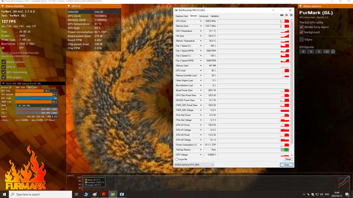Click the second DSI bgcolor 0 field
This screenshot has height=198, width=353.
click(311, 51)
